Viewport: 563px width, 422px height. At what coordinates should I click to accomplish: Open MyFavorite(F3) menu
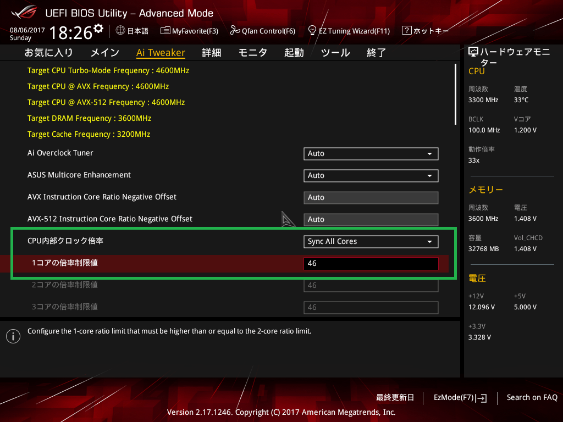[195, 31]
